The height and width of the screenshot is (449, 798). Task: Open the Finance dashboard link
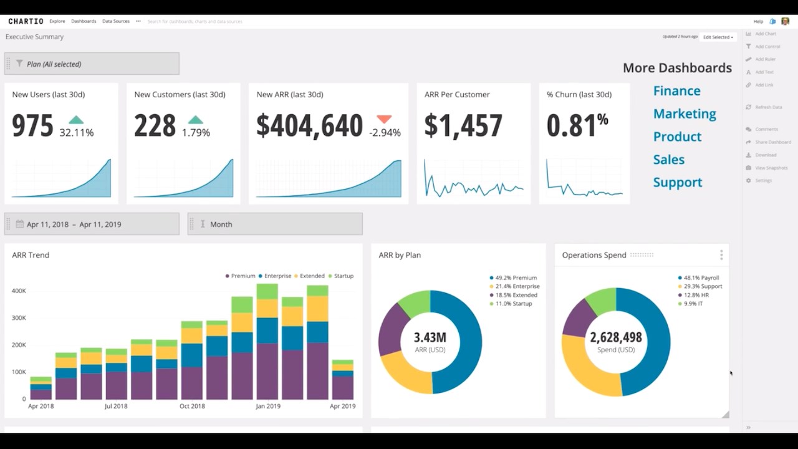(x=676, y=90)
